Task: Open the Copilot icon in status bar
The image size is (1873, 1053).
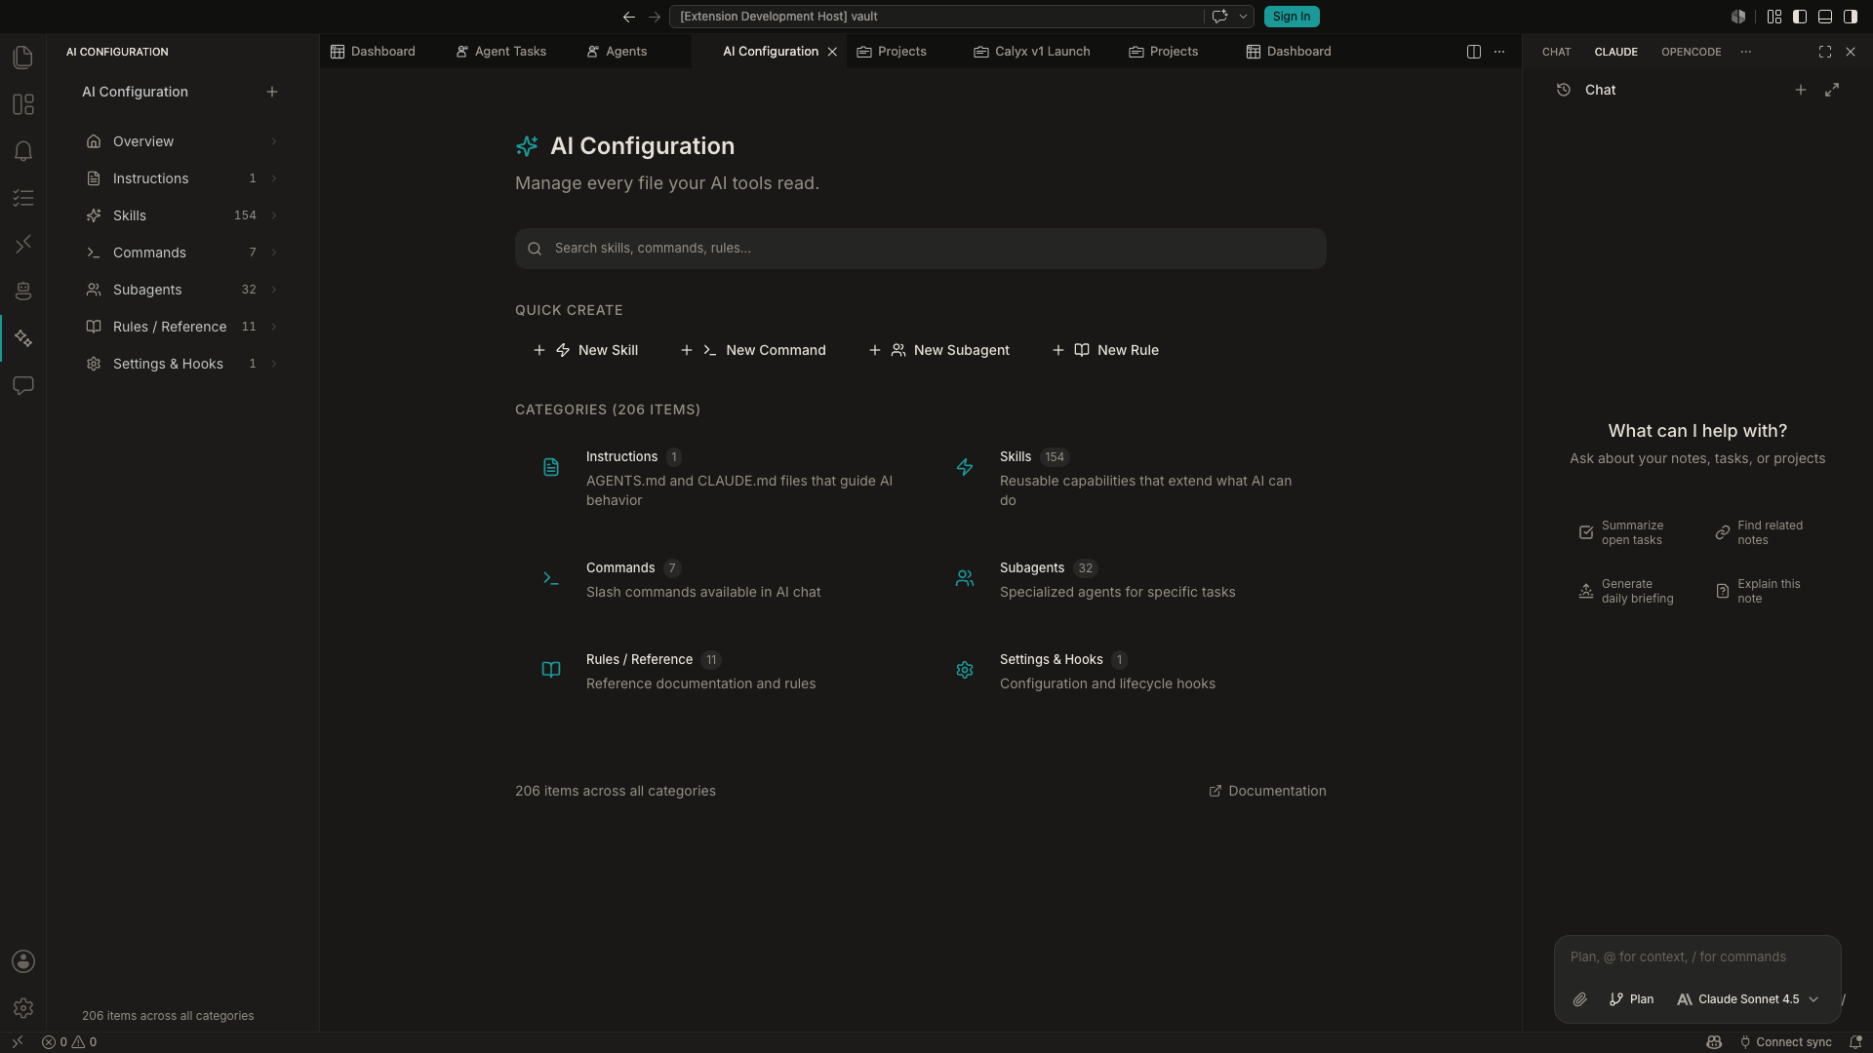Action: pyautogui.click(x=1714, y=1042)
